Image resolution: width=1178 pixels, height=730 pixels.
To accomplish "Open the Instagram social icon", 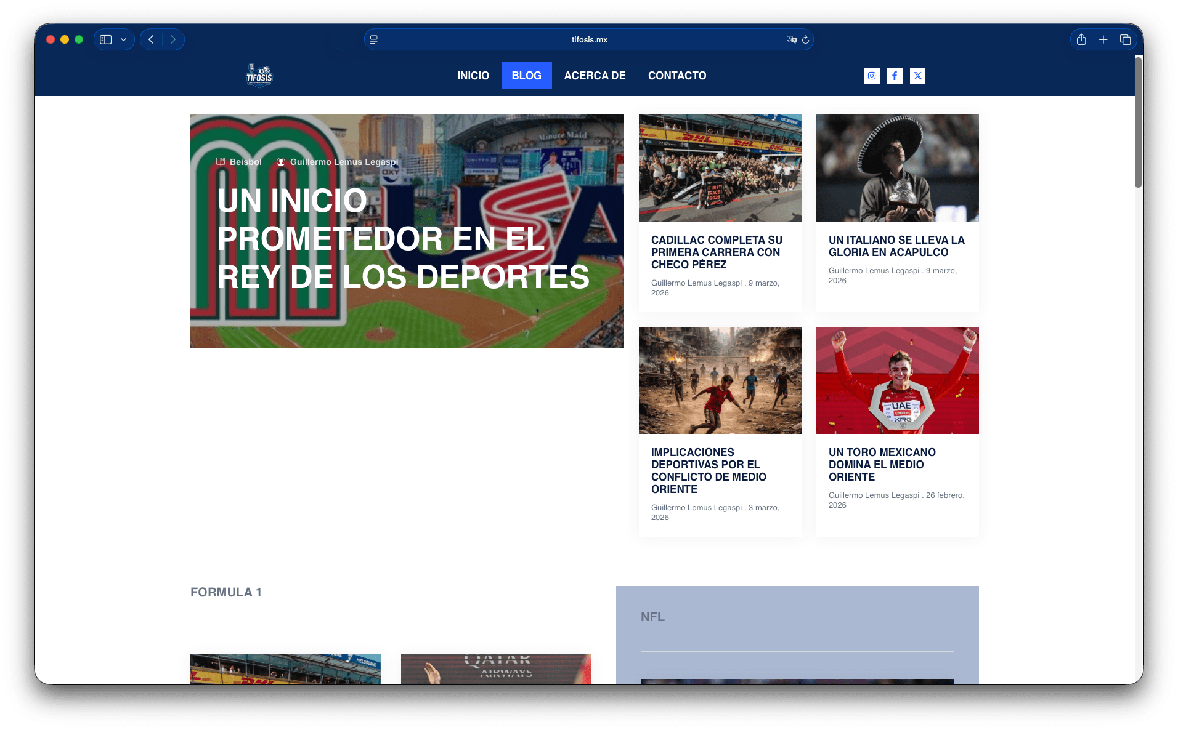I will point(872,76).
